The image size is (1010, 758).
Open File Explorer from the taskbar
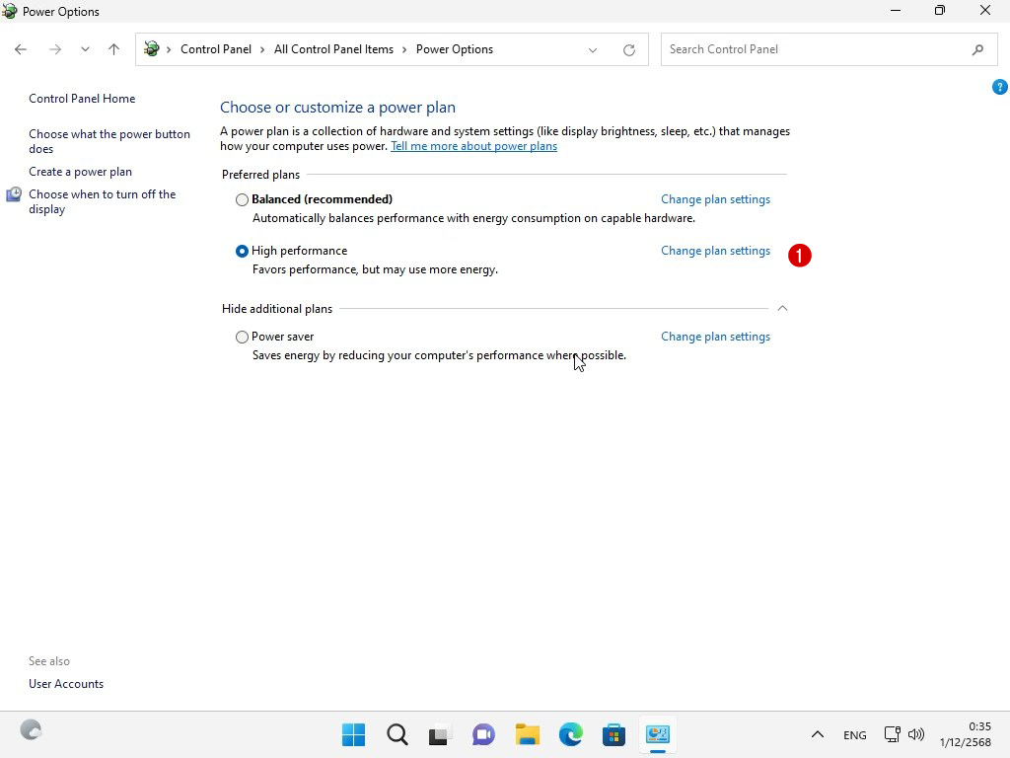pyautogui.click(x=528, y=734)
